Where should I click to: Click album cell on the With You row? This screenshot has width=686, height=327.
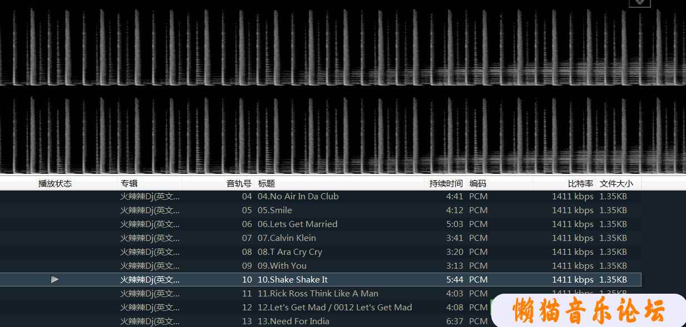tap(150, 265)
